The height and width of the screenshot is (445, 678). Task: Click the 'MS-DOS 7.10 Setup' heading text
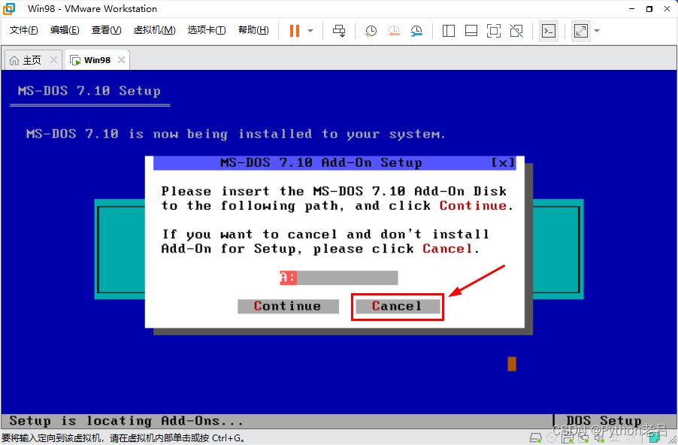click(89, 91)
